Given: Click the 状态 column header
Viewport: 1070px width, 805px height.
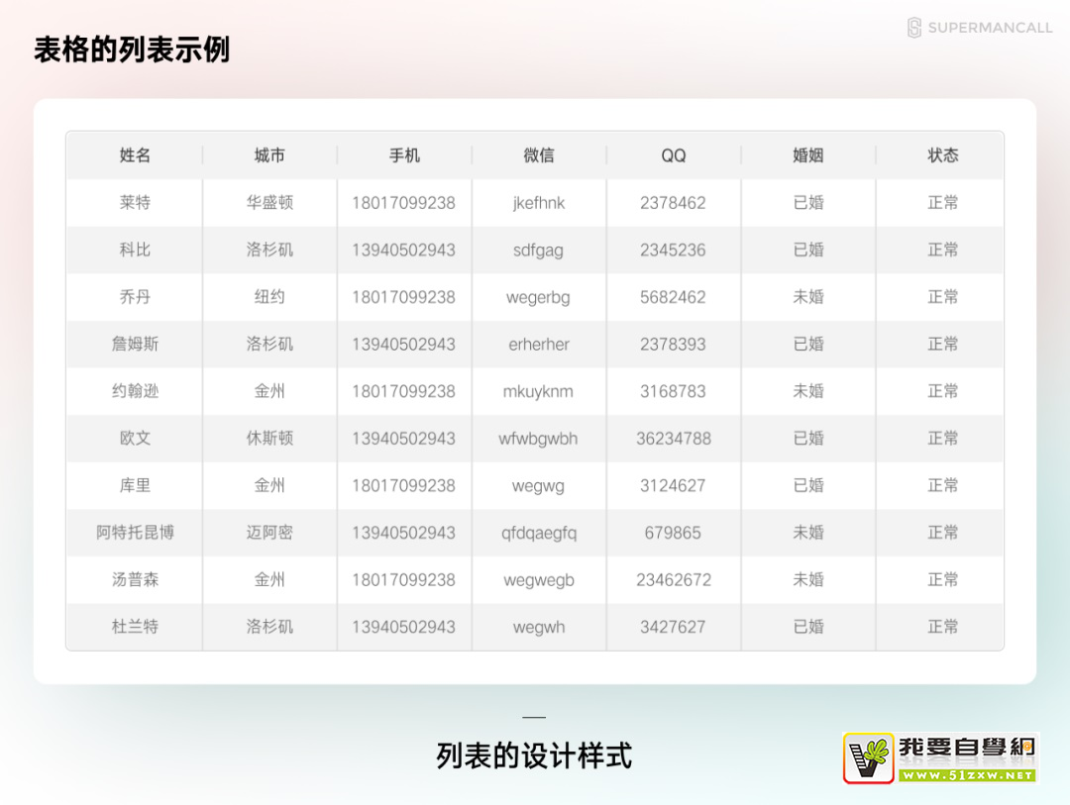Looking at the screenshot, I should [943, 155].
